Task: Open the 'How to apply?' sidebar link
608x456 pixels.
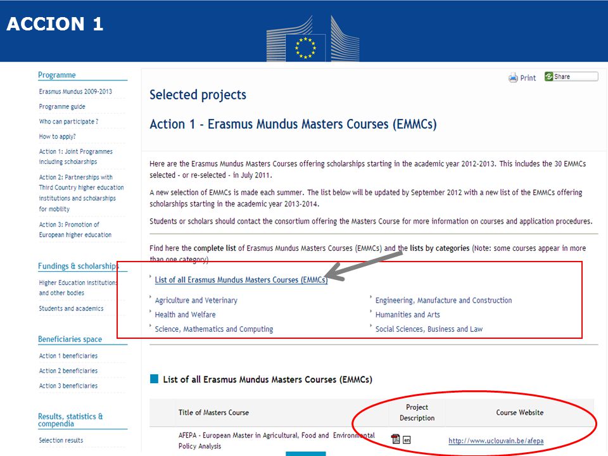Action: [58, 137]
